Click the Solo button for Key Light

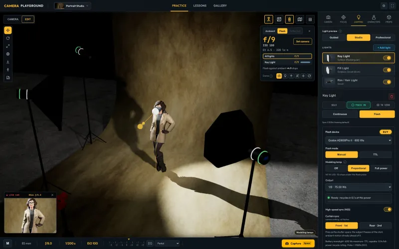point(334,105)
